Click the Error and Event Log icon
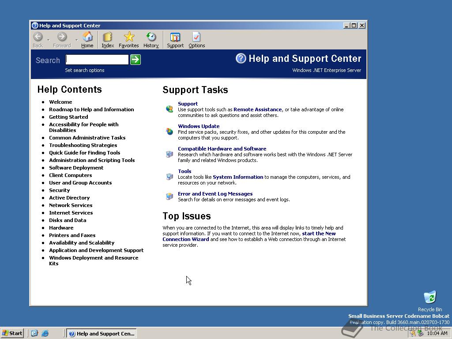Viewport: 452px width, 339px height. (169, 196)
